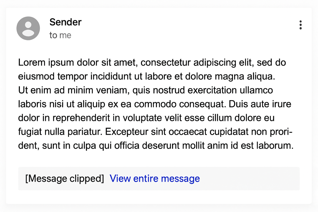Image resolution: width=318 pixels, height=212 pixels.
Task: Click the "Sender" name in the header
Action: (x=65, y=22)
